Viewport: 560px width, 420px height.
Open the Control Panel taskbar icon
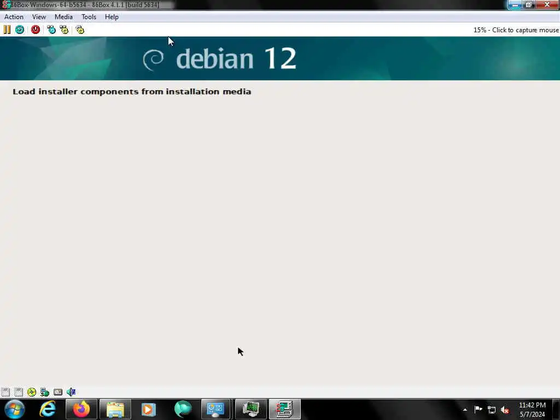point(215,409)
